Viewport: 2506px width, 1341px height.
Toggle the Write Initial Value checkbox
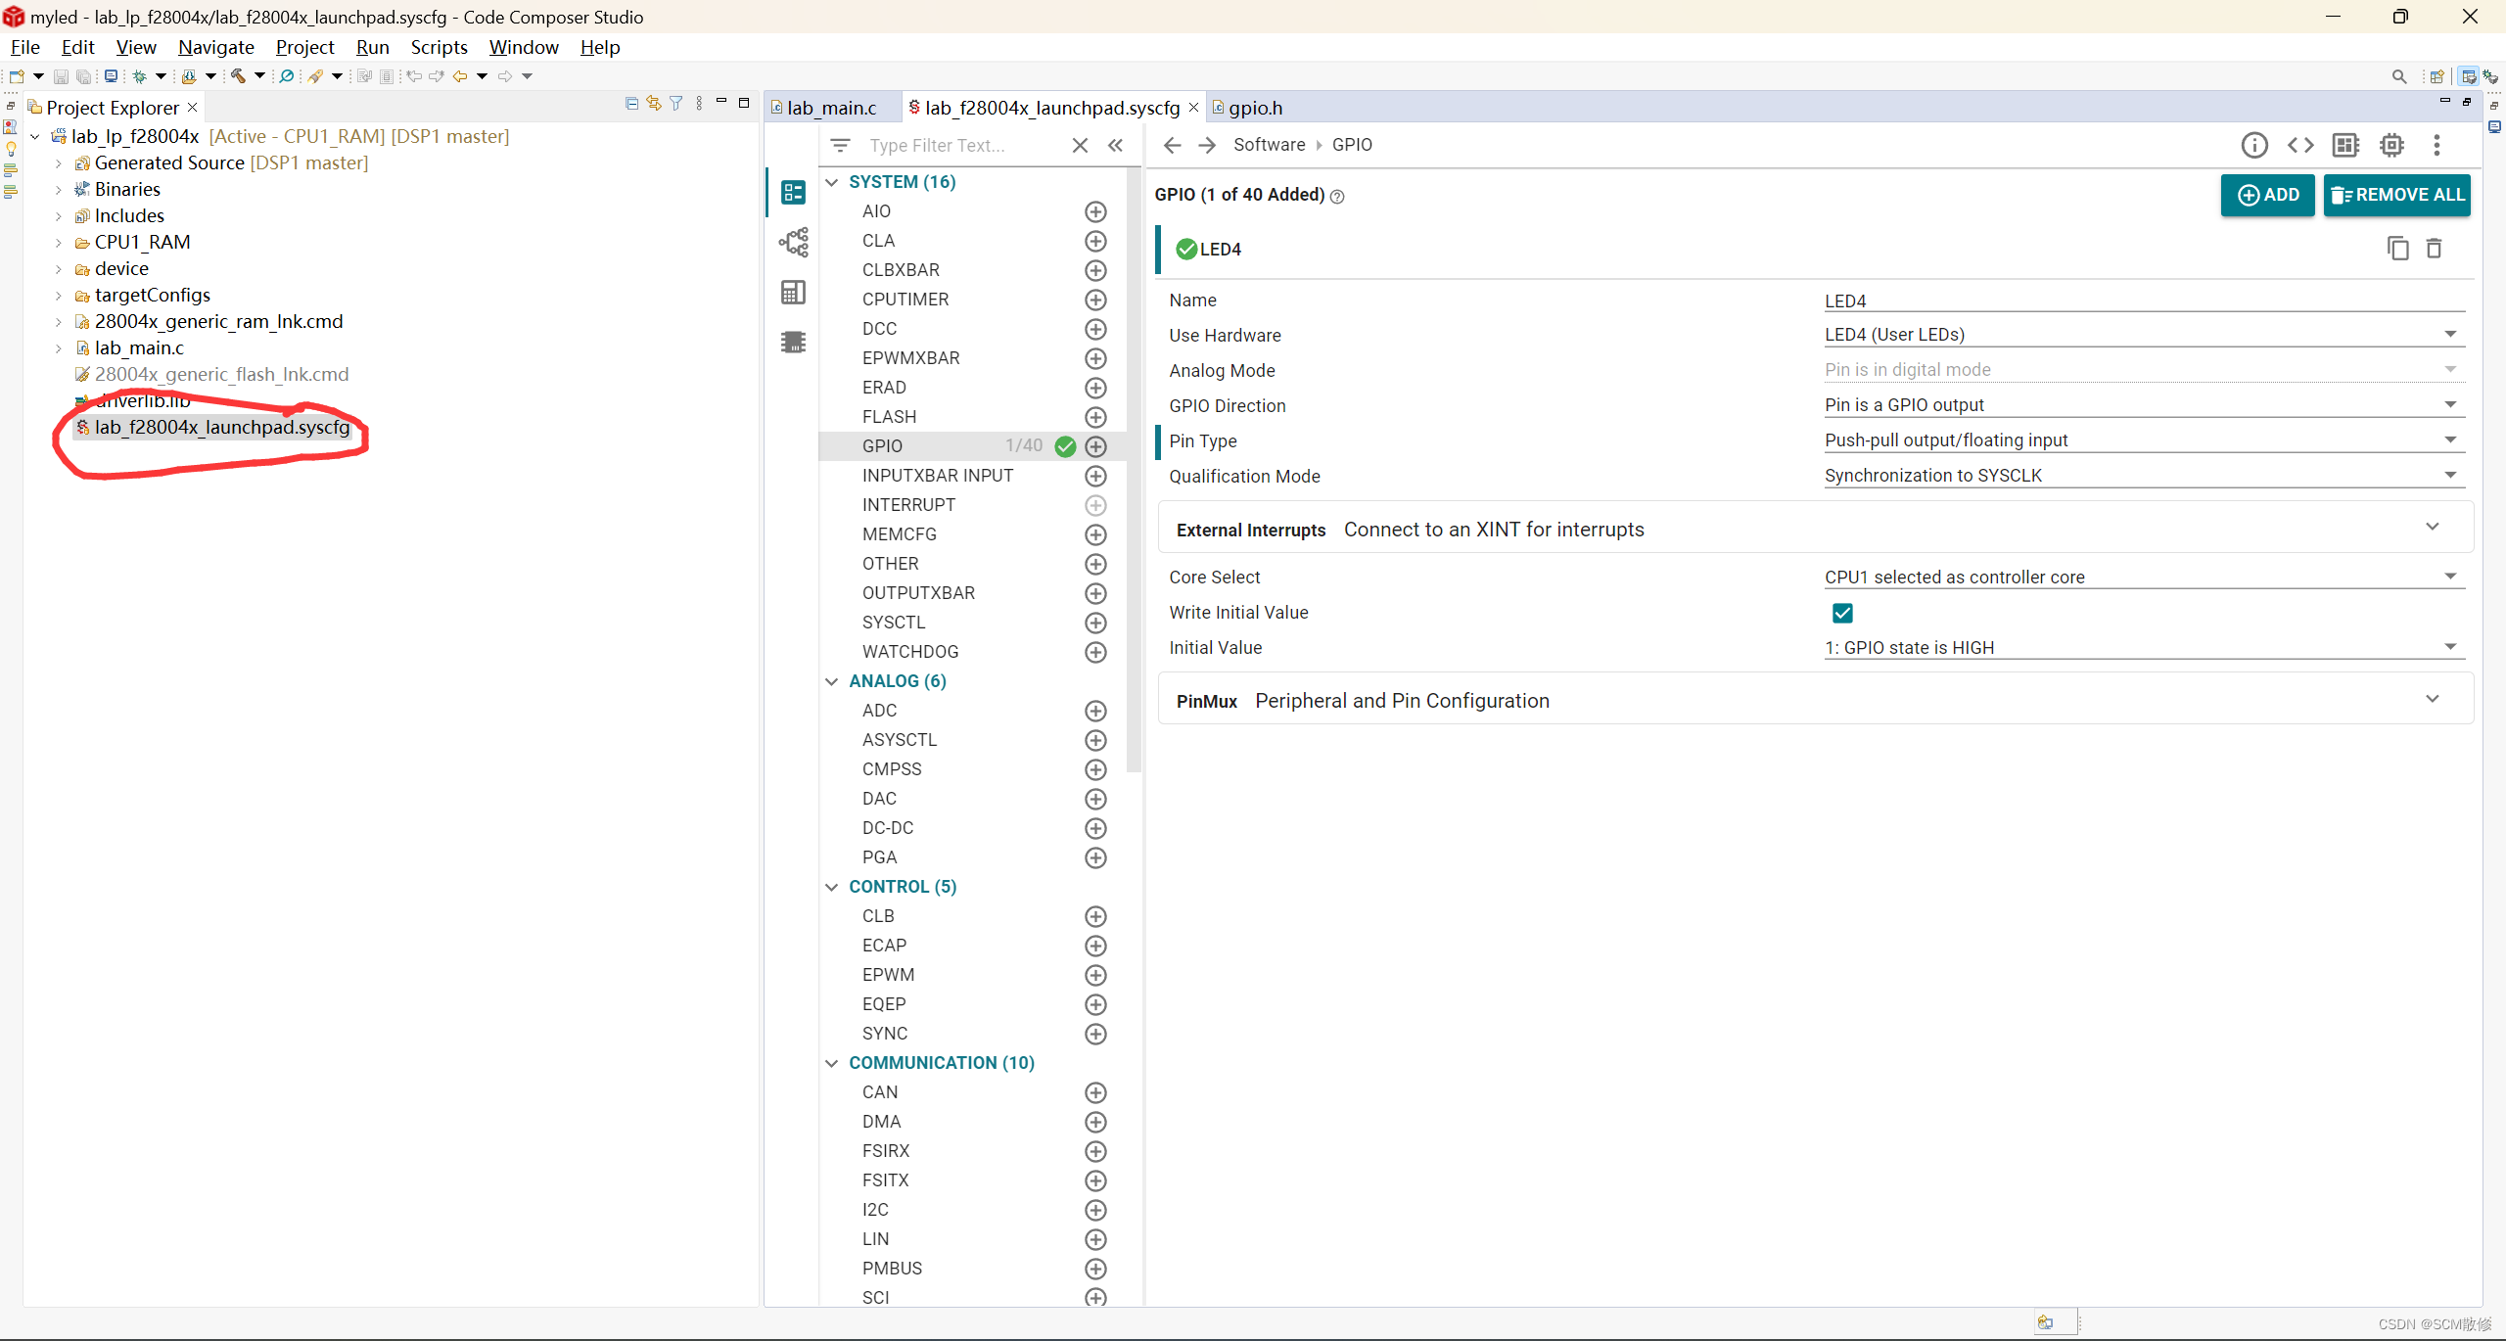click(x=1842, y=613)
